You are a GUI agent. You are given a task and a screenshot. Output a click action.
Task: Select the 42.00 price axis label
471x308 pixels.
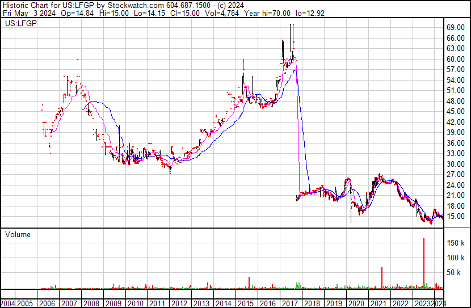pos(456,122)
